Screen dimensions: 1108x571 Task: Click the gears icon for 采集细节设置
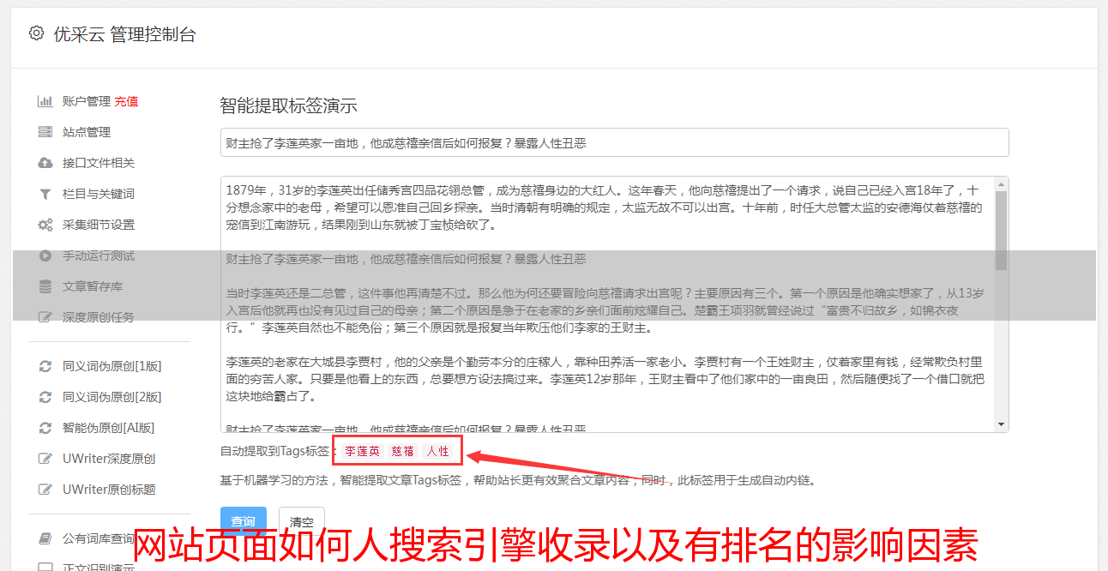tap(45, 225)
